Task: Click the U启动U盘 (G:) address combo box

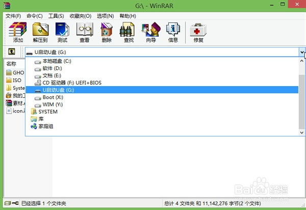Action: pyautogui.click(x=162, y=52)
